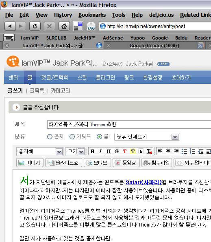Close the IamVIP Jack Park tab

pos(7,46)
